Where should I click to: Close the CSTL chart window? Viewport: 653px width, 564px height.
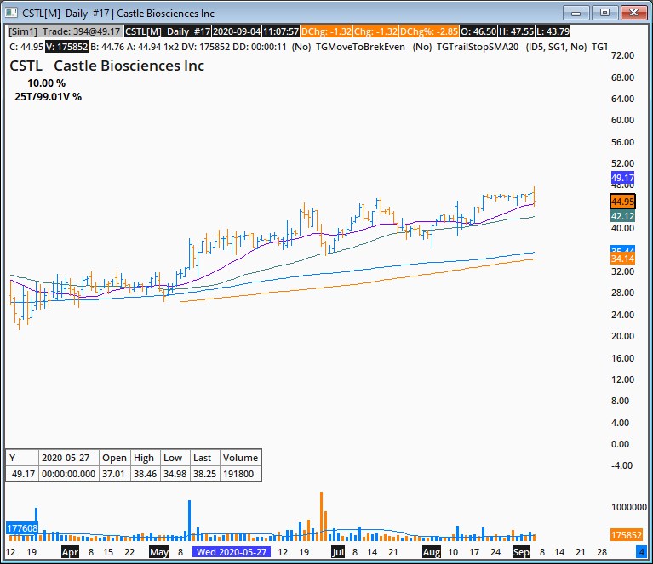point(633,13)
